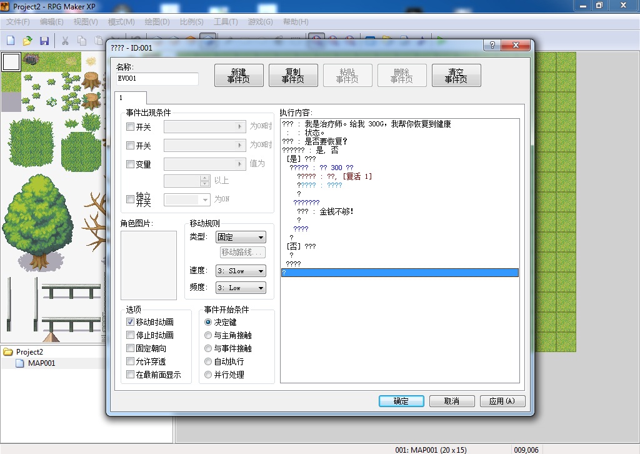Click the 新建事件页 button
The width and height of the screenshot is (640, 454).
[x=239, y=76]
